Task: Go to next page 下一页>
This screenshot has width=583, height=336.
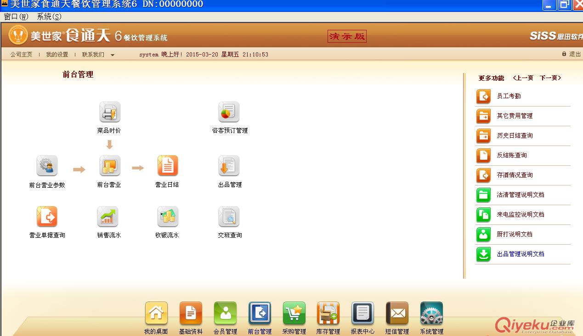Action: (x=550, y=78)
